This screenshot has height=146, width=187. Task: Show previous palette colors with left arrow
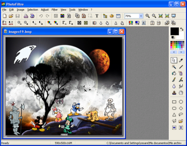[x=174, y=52]
